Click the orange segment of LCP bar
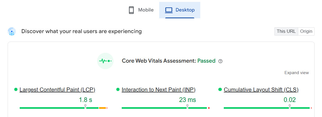 point(102,108)
